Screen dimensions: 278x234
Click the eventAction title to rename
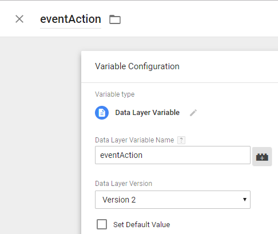tap(70, 19)
